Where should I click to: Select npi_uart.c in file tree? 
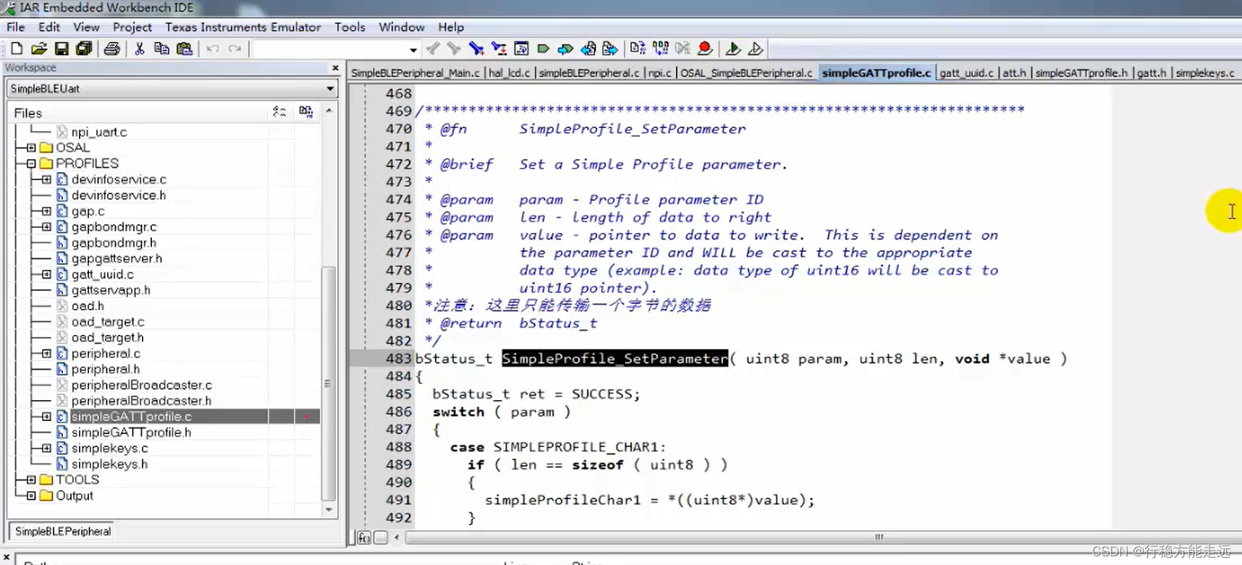[x=99, y=132]
